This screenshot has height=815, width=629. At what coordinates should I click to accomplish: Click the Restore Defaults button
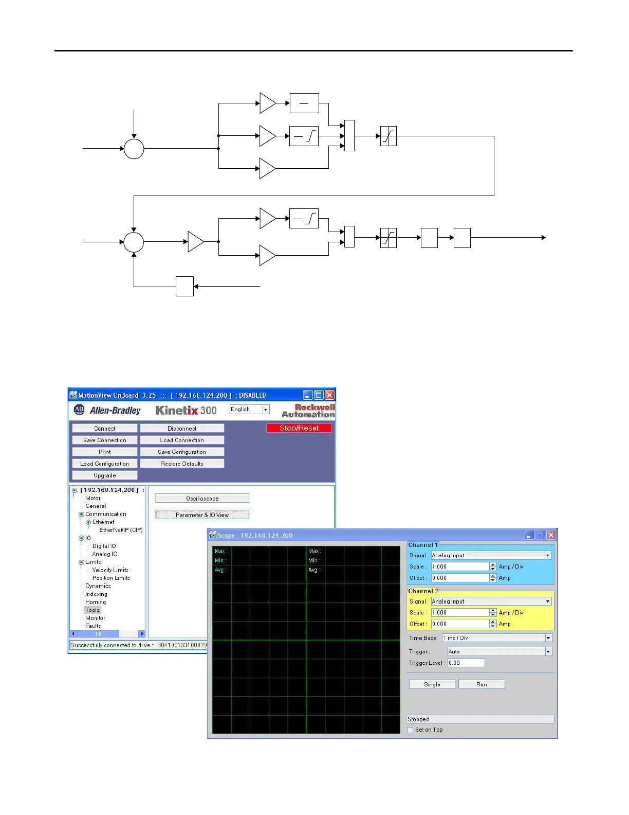182,464
